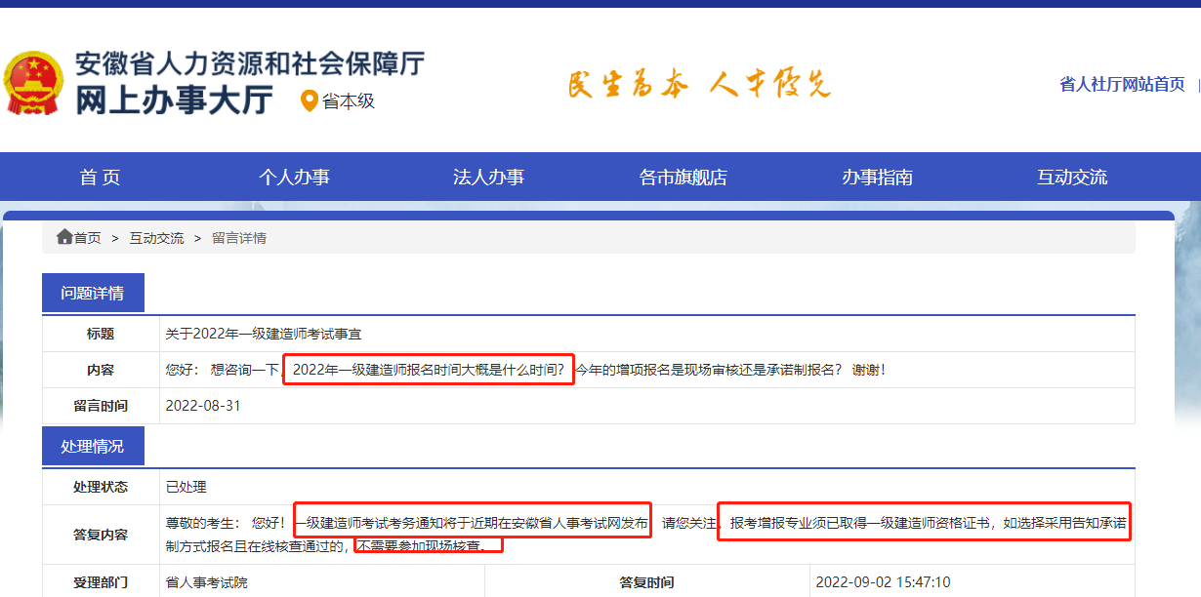Click 留言详情 in the breadcrumb
This screenshot has height=597, width=1201.
239,238
